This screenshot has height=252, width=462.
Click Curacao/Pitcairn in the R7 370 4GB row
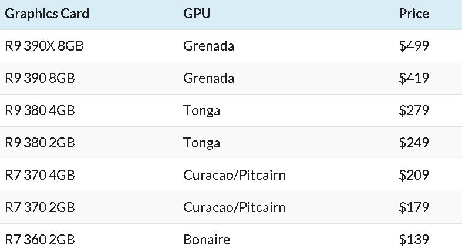click(234, 175)
